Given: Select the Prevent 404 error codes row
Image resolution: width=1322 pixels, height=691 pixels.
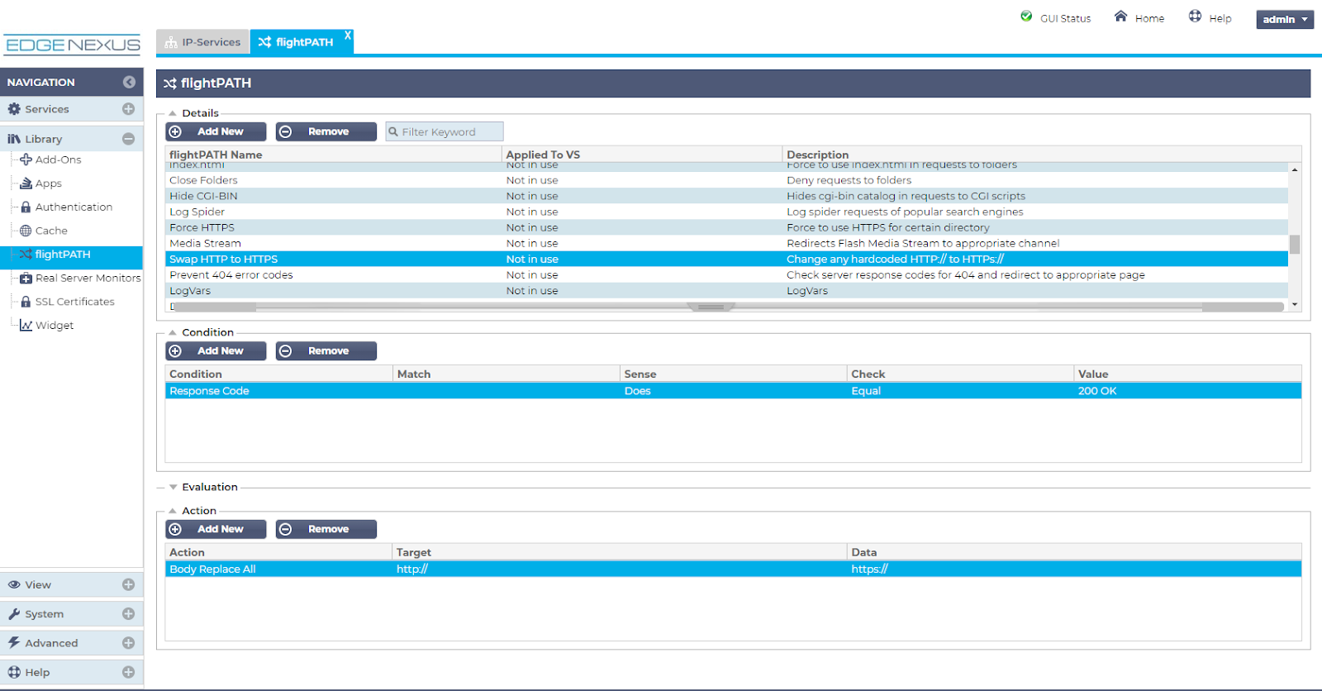Looking at the screenshot, I should click(x=727, y=275).
